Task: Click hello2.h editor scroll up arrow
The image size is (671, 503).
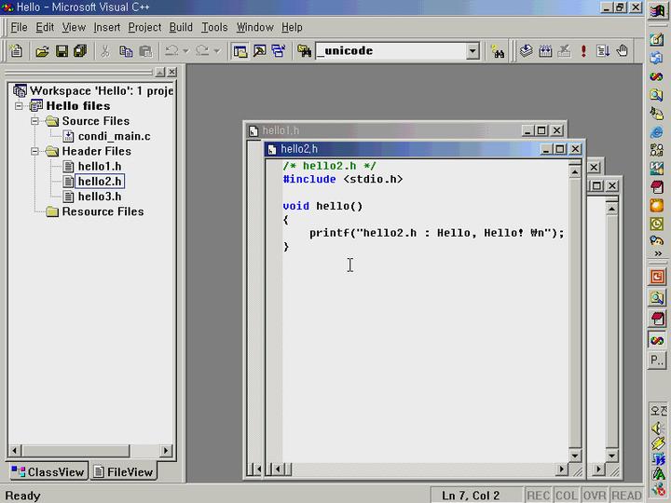Action: pos(575,172)
